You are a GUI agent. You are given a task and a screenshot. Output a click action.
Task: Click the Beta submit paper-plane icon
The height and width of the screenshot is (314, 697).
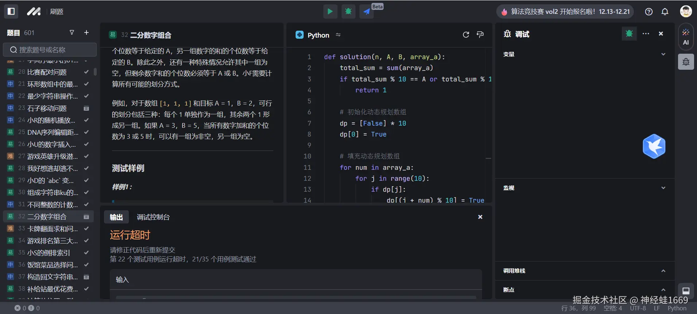366,12
